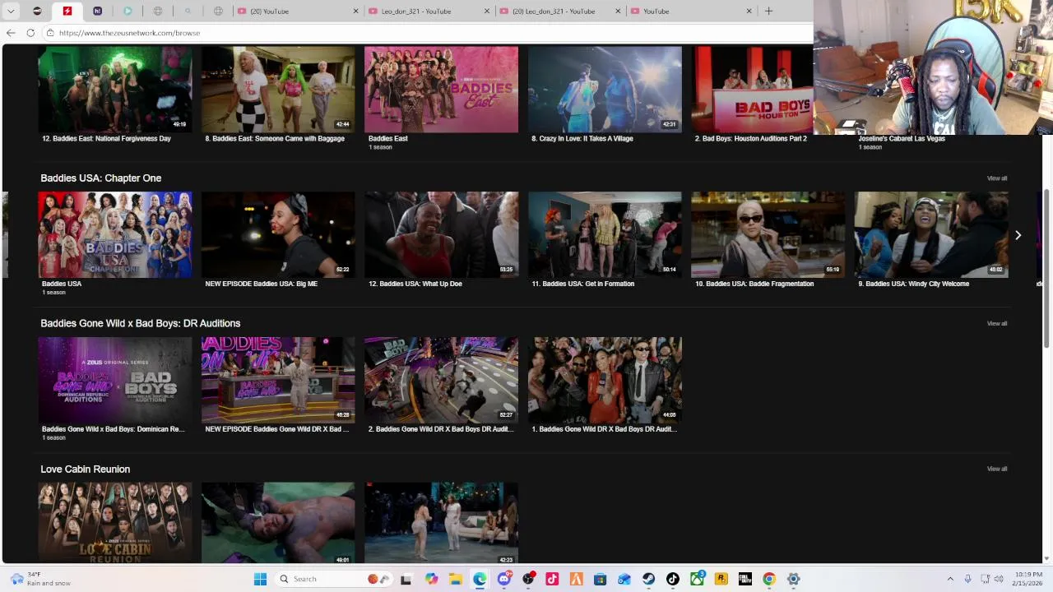Click the browser back arrow
The height and width of the screenshot is (592, 1053).
[x=11, y=33]
